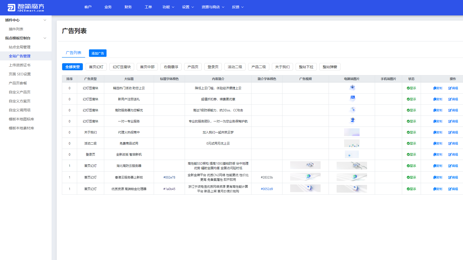Toggle 显示 status for 湖北高防云服务器 row

(x=411, y=166)
